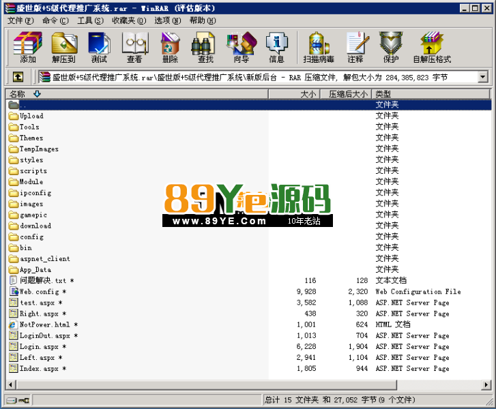Image resolution: width=496 pixels, height=409 pixels.
Task: Click horizontal scrollbar right arrow
Action: [x=486, y=384]
